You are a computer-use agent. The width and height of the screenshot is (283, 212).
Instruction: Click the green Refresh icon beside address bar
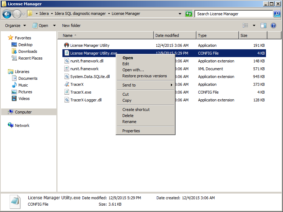coord(189,14)
